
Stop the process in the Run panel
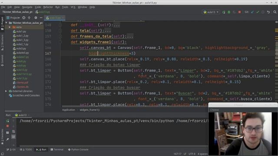(8, 126)
